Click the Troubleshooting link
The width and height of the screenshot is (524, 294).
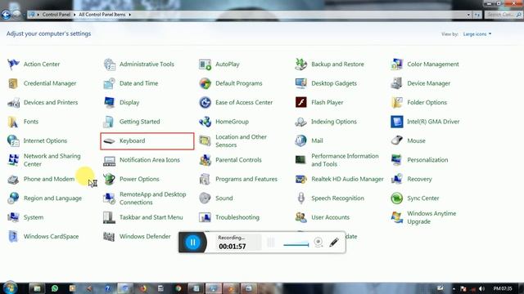[x=237, y=217]
